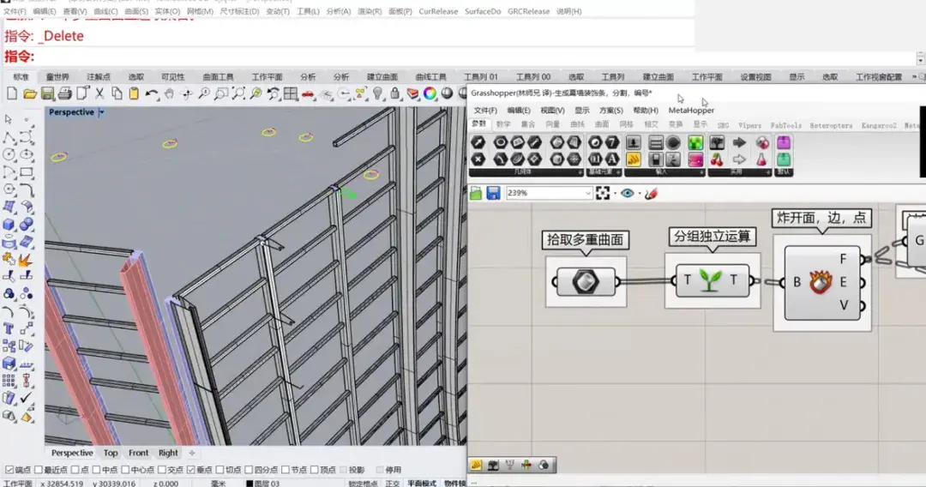Click the Zoom Window magnifier icon

(221, 93)
